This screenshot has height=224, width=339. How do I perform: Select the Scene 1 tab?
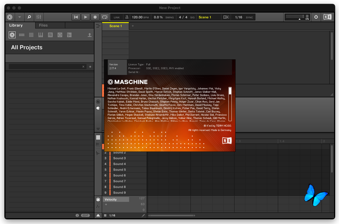click(115, 26)
